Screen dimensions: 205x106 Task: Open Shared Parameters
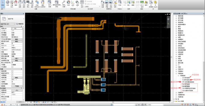(x=32, y=4)
